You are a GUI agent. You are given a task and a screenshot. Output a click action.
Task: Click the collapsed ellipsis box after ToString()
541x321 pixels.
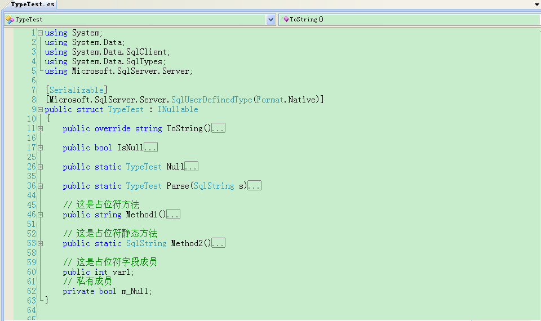[219, 128]
